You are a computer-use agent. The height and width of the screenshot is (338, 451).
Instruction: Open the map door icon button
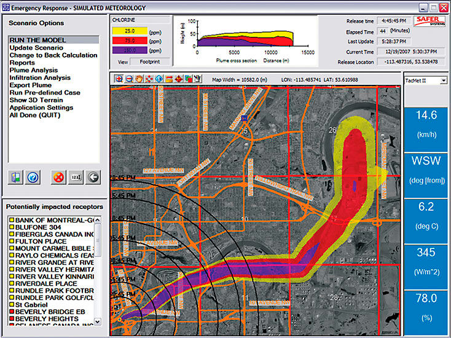coord(17,178)
